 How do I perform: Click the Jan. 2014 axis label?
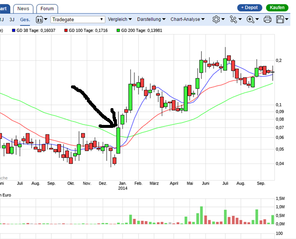click(123, 186)
